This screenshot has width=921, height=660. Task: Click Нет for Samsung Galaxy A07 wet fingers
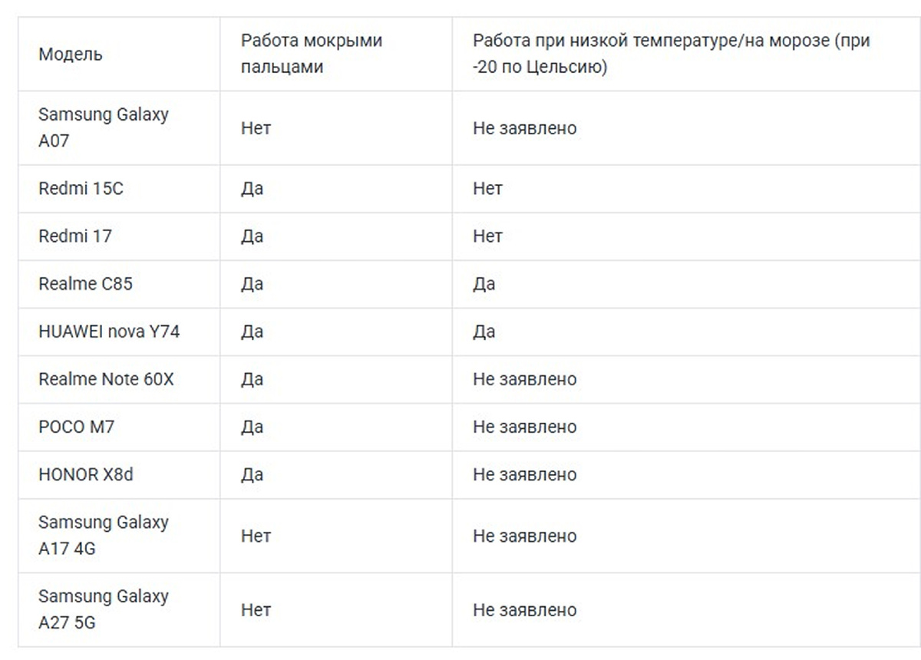256,128
